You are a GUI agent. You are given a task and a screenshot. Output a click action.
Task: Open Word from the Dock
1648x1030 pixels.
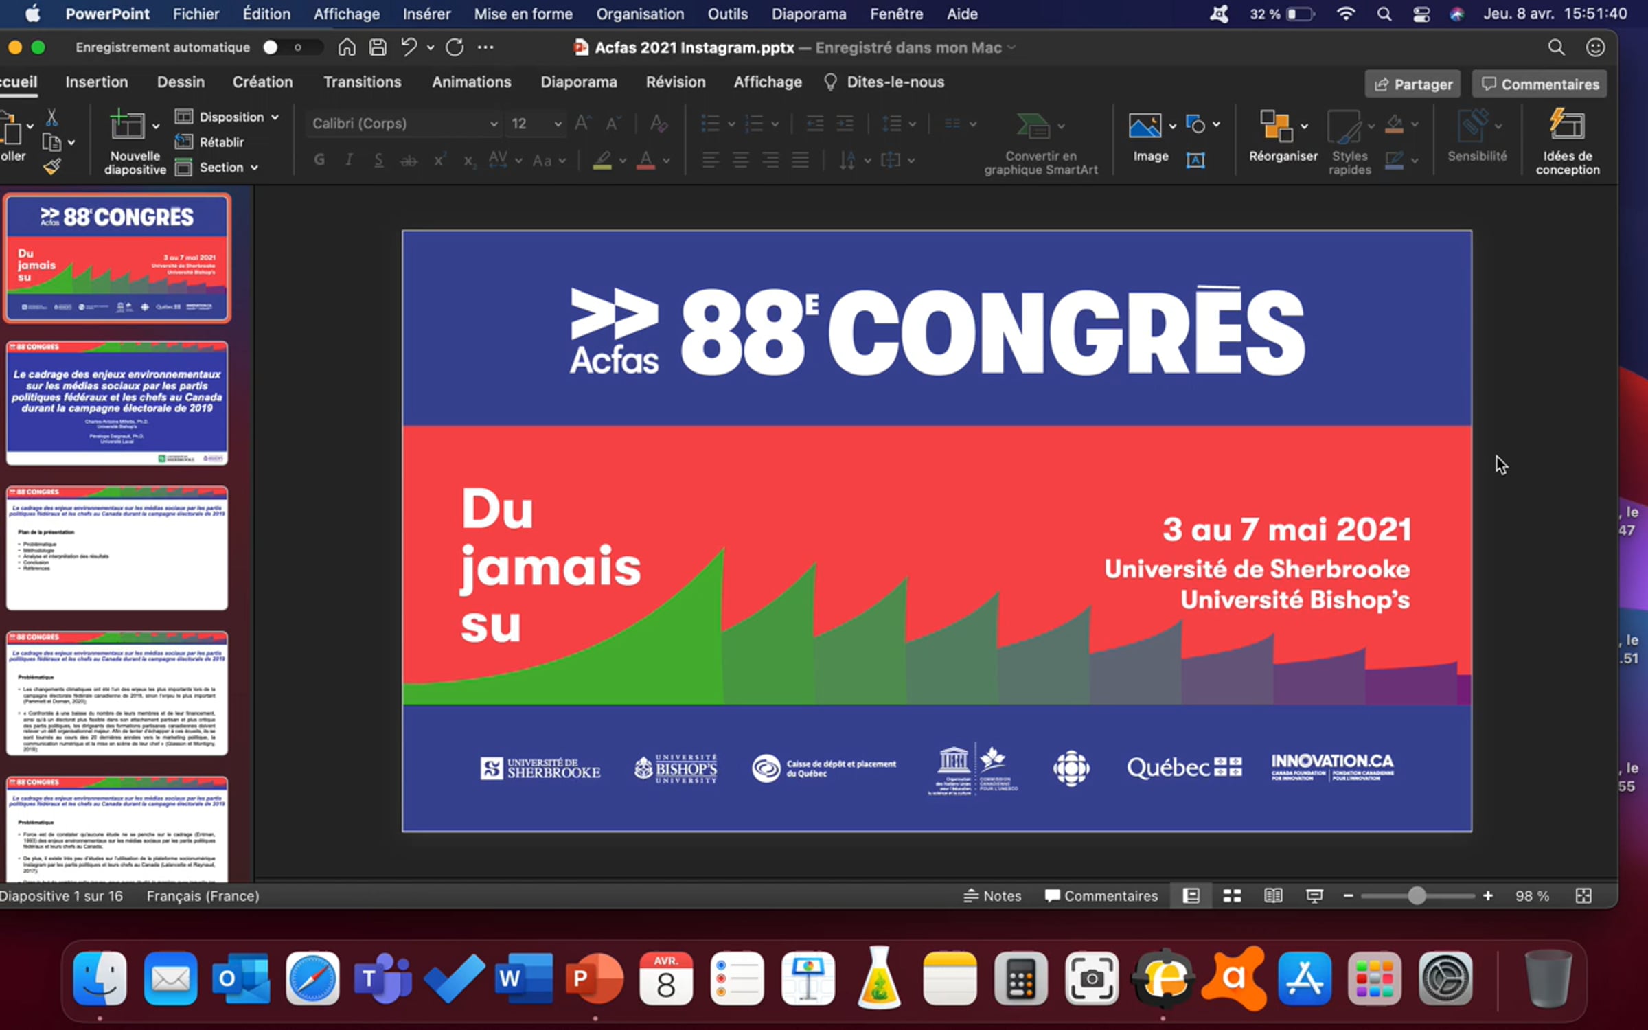(523, 978)
